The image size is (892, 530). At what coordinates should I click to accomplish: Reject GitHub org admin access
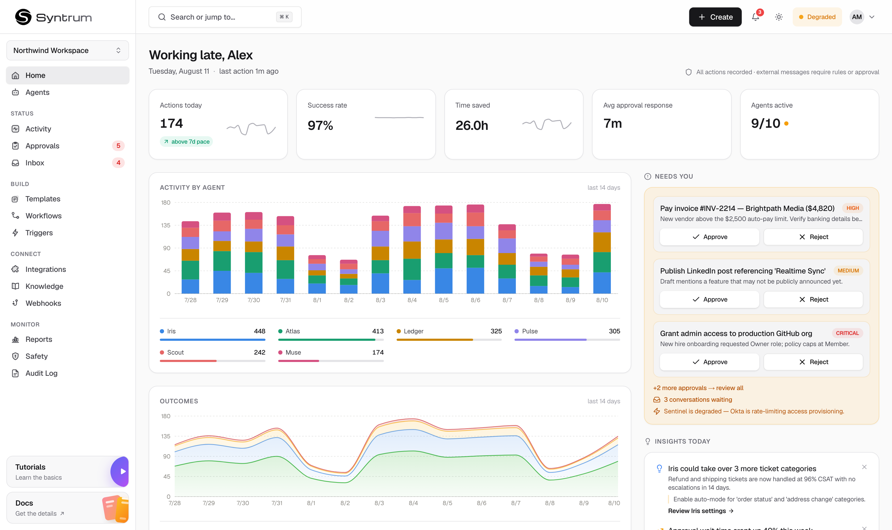(x=813, y=362)
